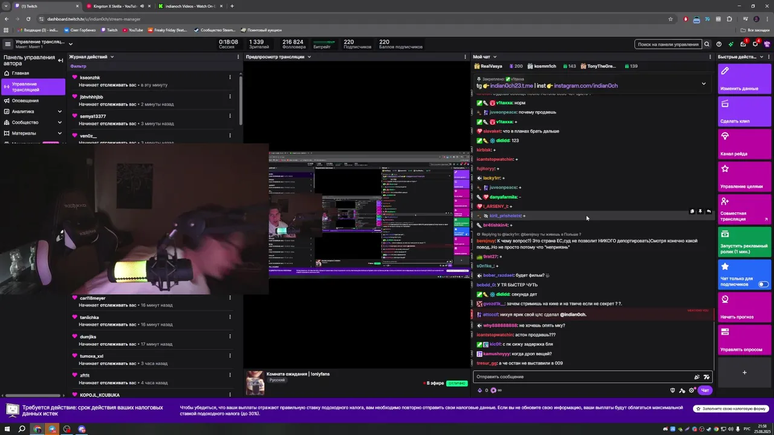774x435 pixels.
Task: Expand the Аналитика sidebar section
Action: [x=59, y=111]
